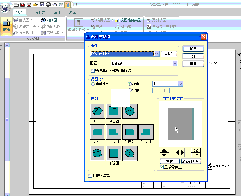The height and width of the screenshot is (196, 241).
Task: Select the 标准 standard view tool
Action: (x=6, y=26)
